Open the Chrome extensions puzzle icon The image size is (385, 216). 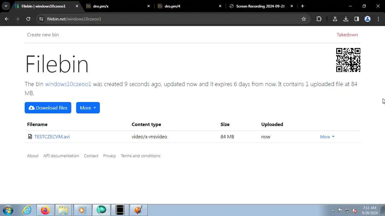[319, 19]
